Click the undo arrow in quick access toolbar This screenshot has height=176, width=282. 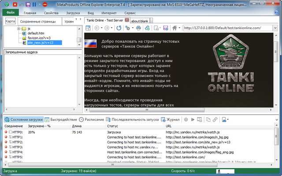coord(22,4)
